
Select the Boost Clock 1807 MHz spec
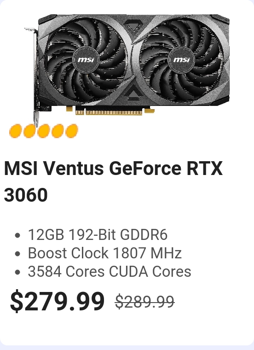point(104,253)
